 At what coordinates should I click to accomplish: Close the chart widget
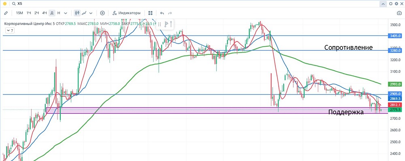pyautogui.click(x=402, y=4)
